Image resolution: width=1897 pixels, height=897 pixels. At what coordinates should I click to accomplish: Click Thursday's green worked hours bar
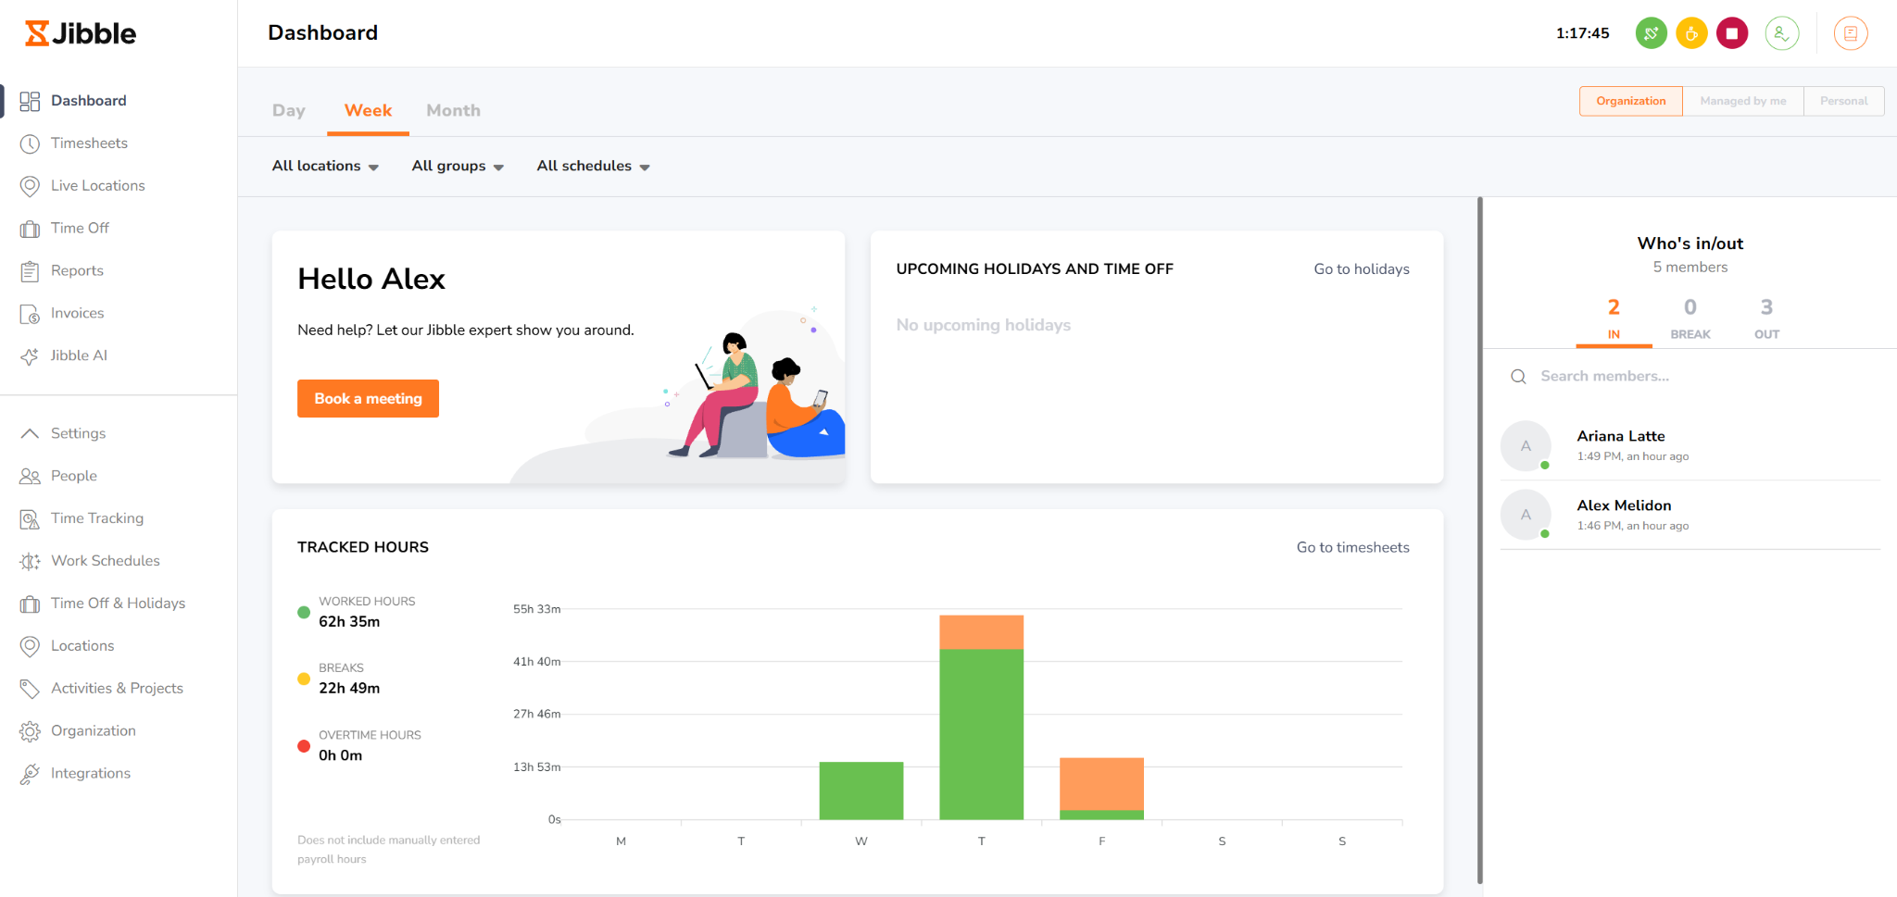982,734
